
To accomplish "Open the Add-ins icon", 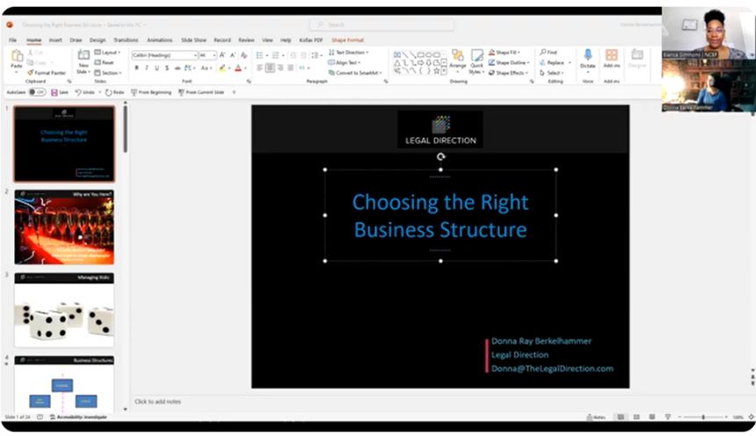I will point(611,55).
